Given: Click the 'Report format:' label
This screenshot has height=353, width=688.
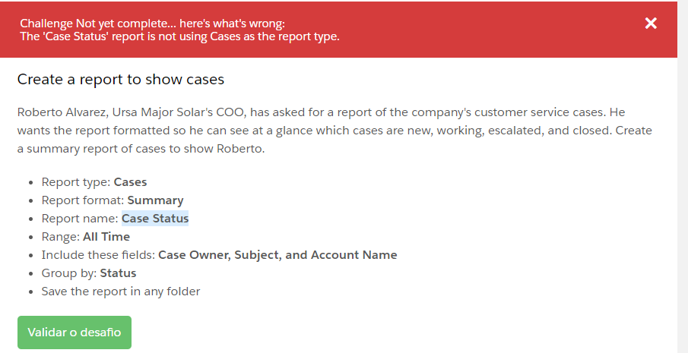Looking at the screenshot, I should click(83, 200).
